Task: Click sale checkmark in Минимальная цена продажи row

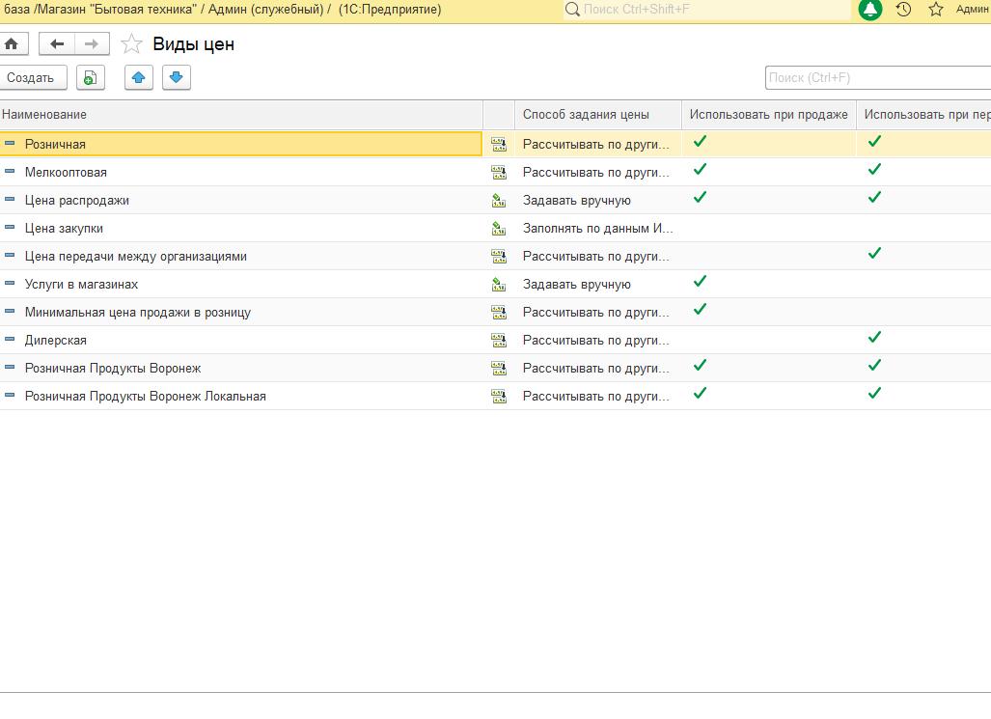Action: point(700,309)
